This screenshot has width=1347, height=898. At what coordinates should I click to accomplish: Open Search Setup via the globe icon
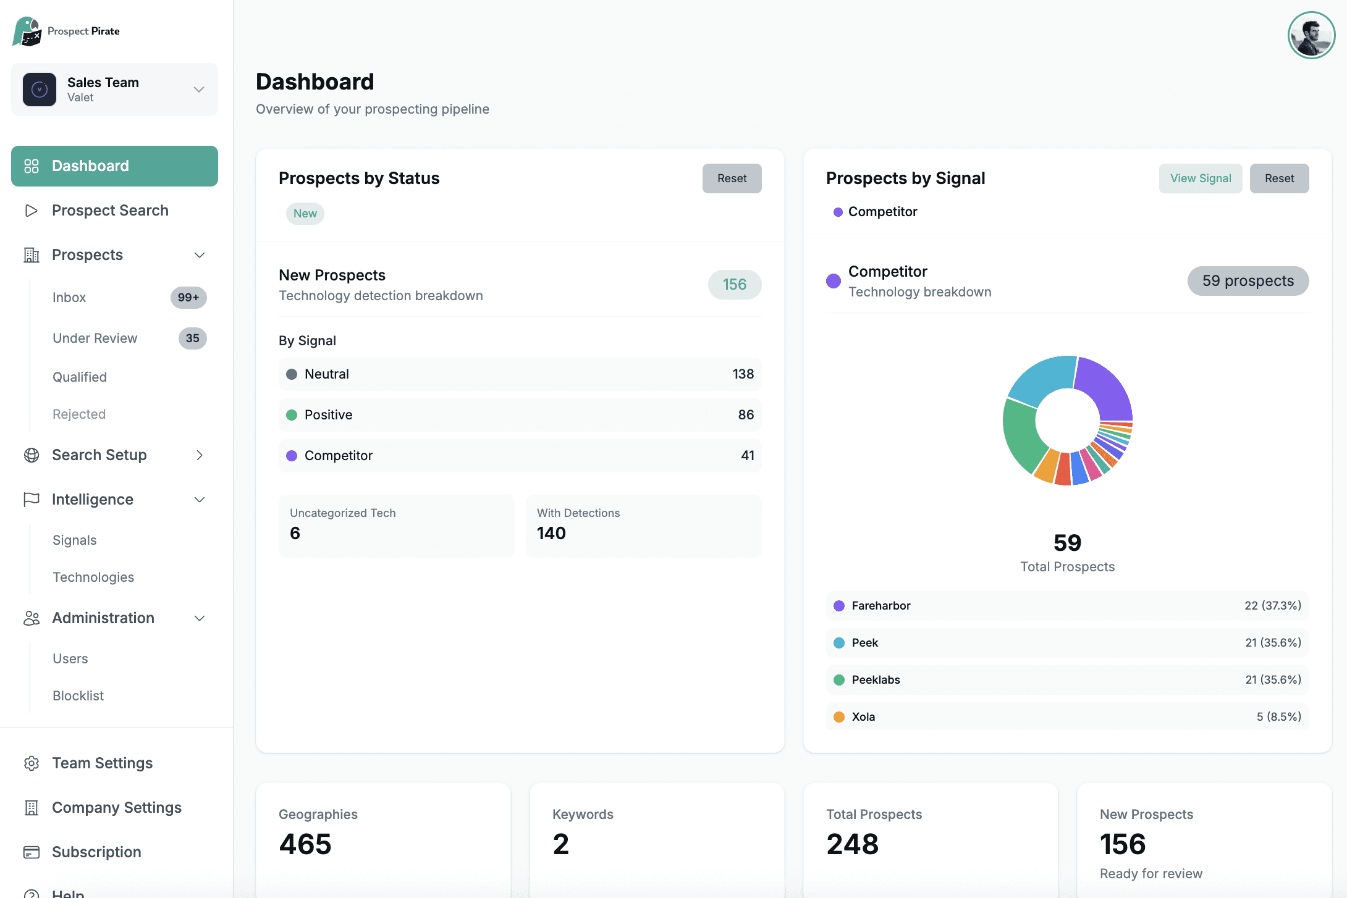tap(32, 455)
